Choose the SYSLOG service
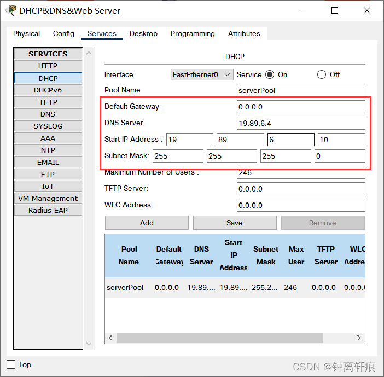Image resolution: width=384 pixels, height=377 pixels. point(48,126)
